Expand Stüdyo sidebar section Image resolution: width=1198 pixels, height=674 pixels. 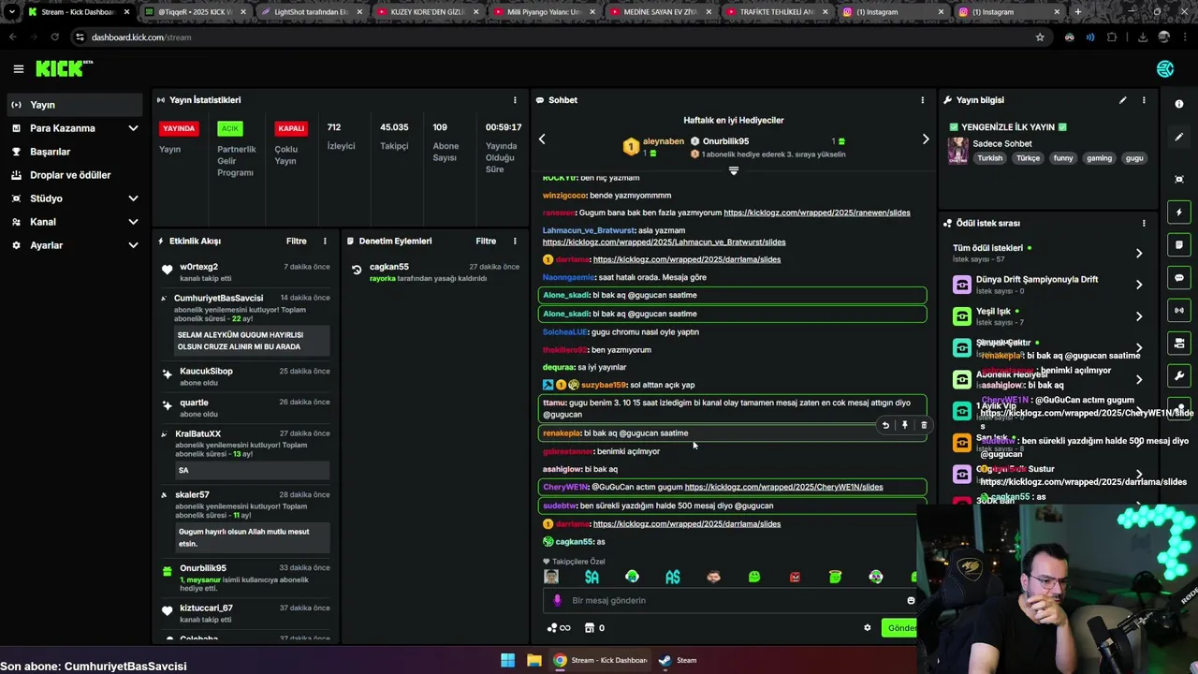pyautogui.click(x=133, y=198)
